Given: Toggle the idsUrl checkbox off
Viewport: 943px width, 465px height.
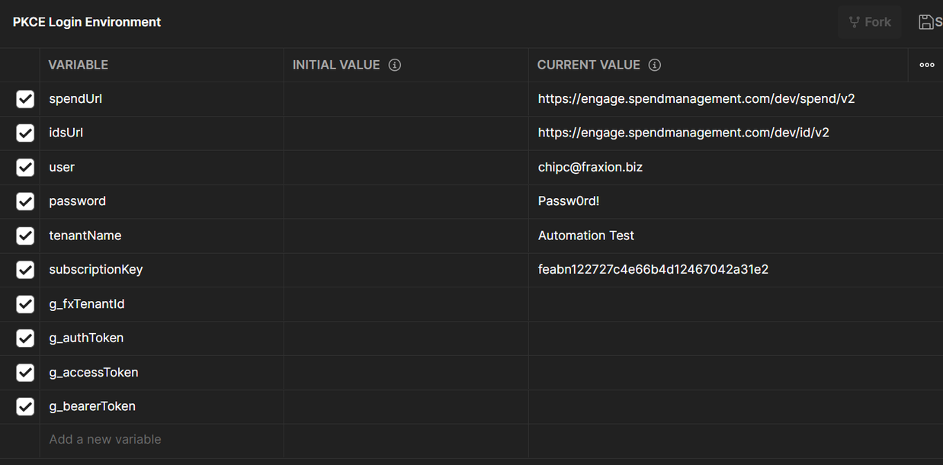Looking at the screenshot, I should (x=25, y=133).
